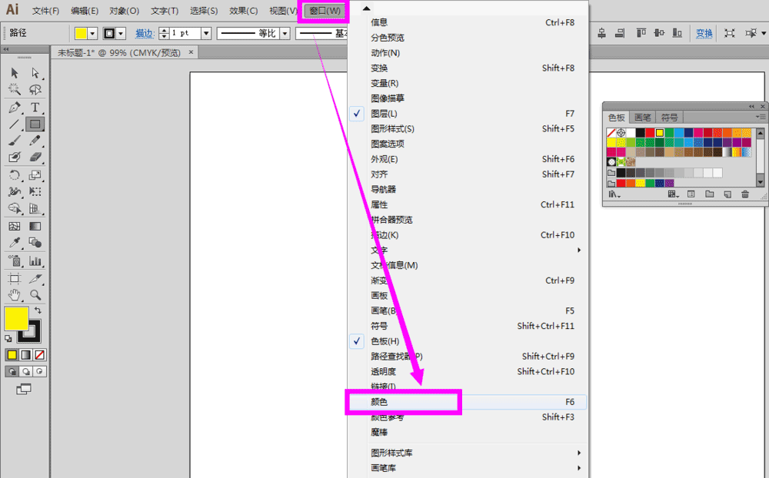Screen dimensions: 769x478
Task: Select the yellow swatch in swatches panel
Action: click(660, 132)
